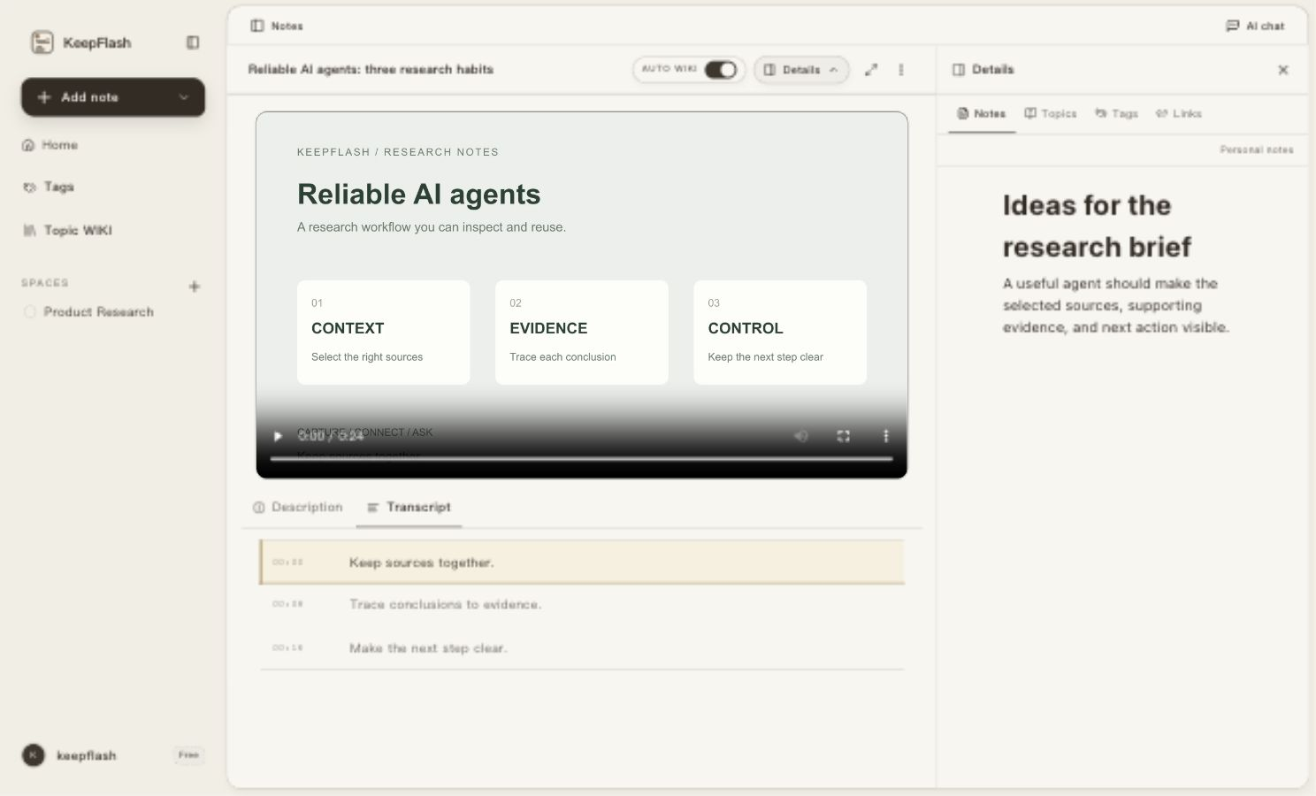Add a new space with the plus icon
Viewport: 1316px width, 796px height.
coord(195,287)
